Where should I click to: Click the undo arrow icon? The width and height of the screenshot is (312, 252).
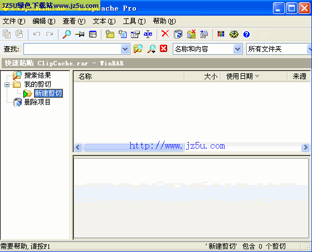(37, 34)
